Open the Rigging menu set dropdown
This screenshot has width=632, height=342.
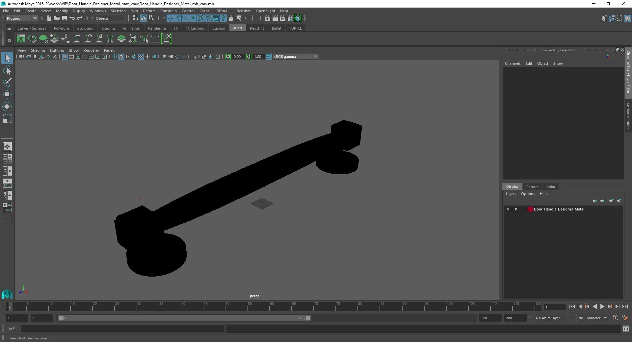click(22, 18)
